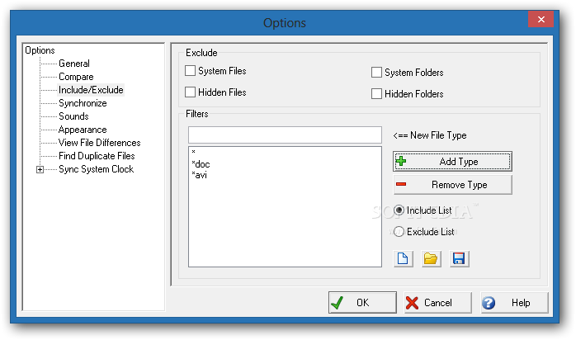This screenshot has width=576, height=340.
Task: Confirm changes with the OK button
Action: [x=362, y=303]
